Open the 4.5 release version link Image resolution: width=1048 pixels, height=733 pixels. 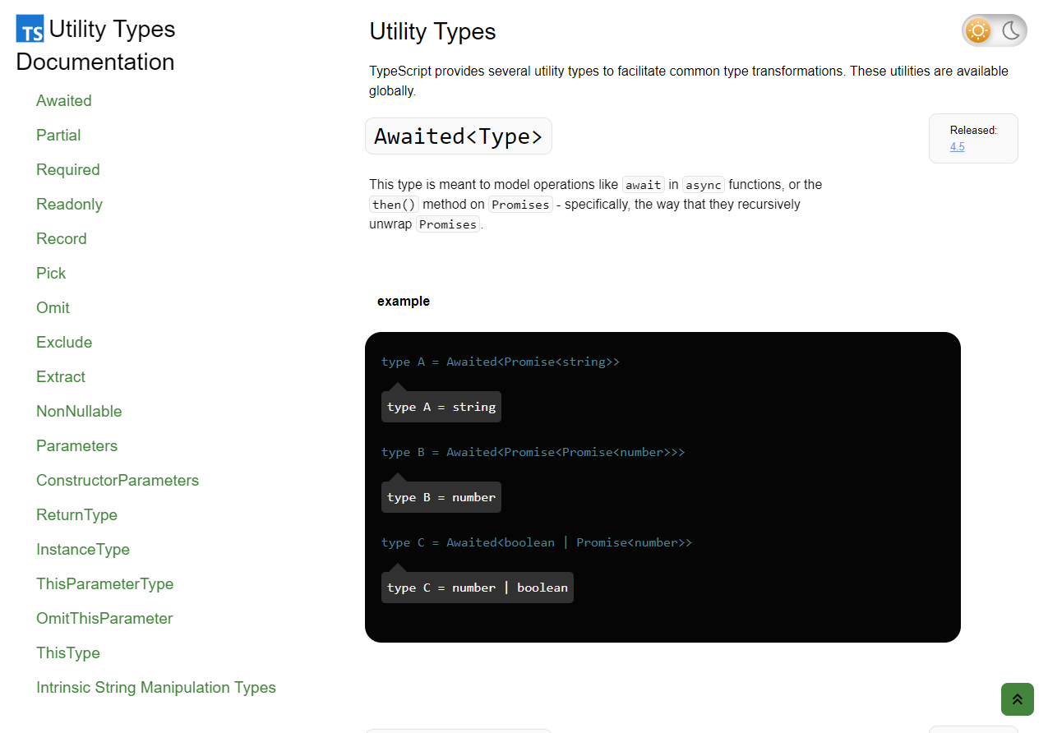tap(957, 146)
